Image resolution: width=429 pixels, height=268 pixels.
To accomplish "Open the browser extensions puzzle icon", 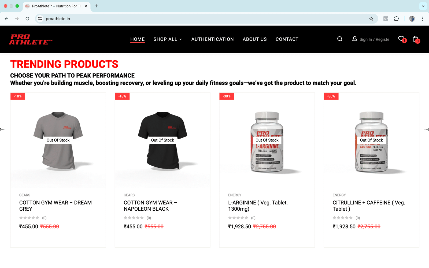I will tap(396, 19).
